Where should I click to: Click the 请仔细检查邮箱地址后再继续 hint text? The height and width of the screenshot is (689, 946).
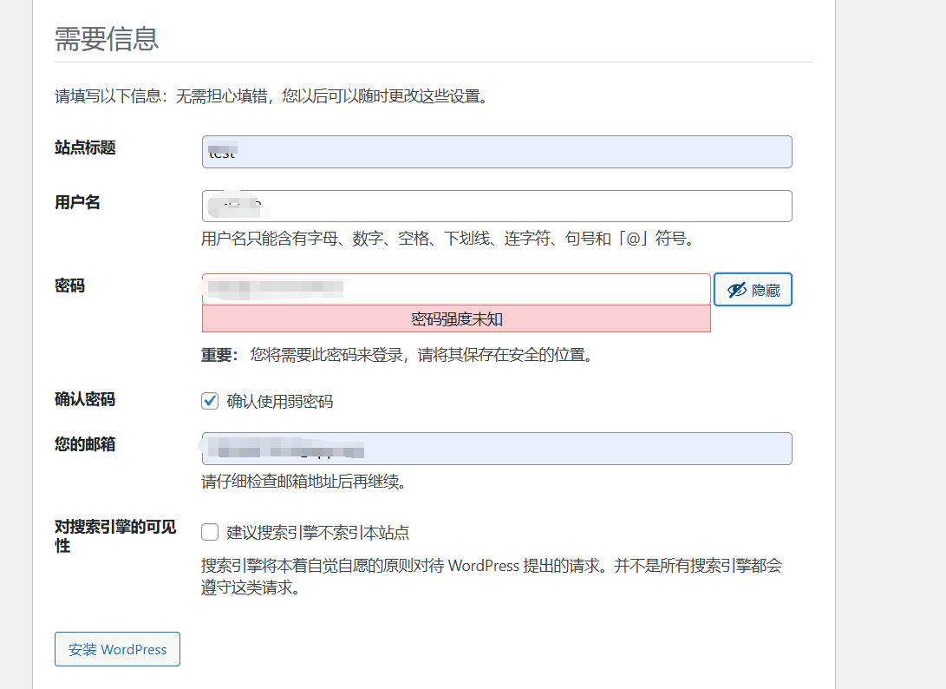tap(303, 482)
